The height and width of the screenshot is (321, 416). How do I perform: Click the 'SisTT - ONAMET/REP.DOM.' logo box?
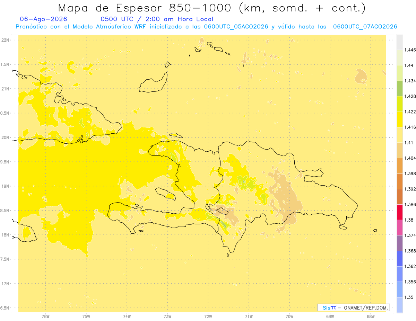point(354,307)
